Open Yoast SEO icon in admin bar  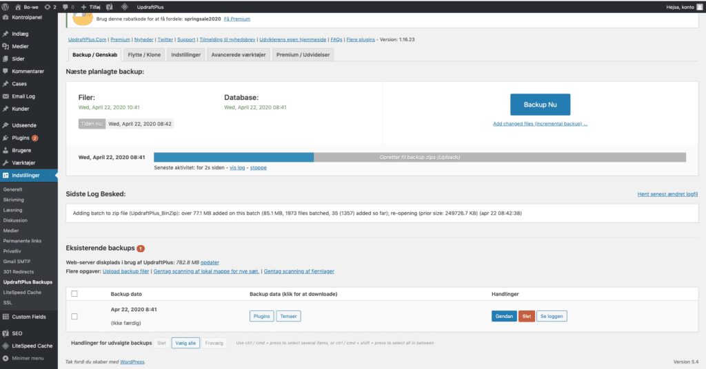[110, 7]
